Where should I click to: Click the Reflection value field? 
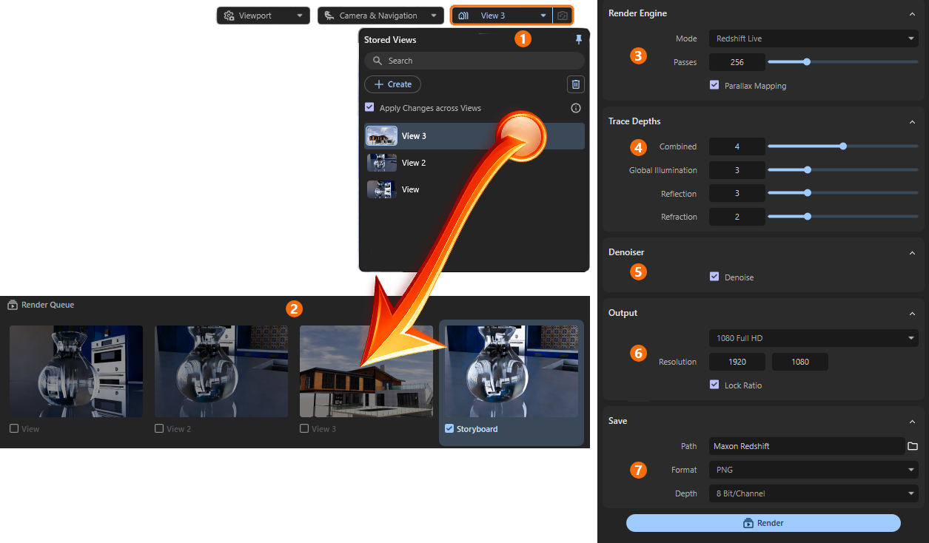(x=737, y=193)
